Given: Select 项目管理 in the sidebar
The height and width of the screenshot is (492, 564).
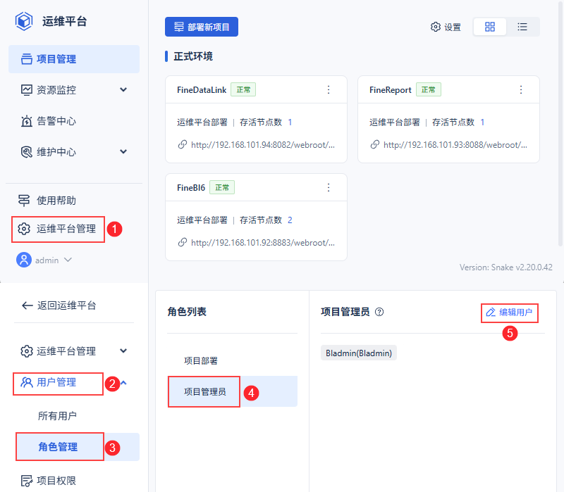Looking at the screenshot, I should point(74,59).
